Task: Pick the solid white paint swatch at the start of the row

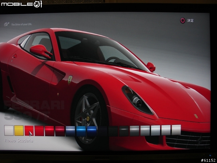Action: coord(9,130)
